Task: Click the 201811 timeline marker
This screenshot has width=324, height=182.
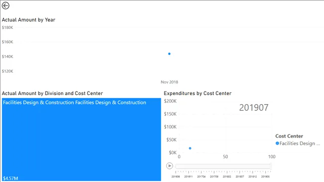Action: point(188,176)
